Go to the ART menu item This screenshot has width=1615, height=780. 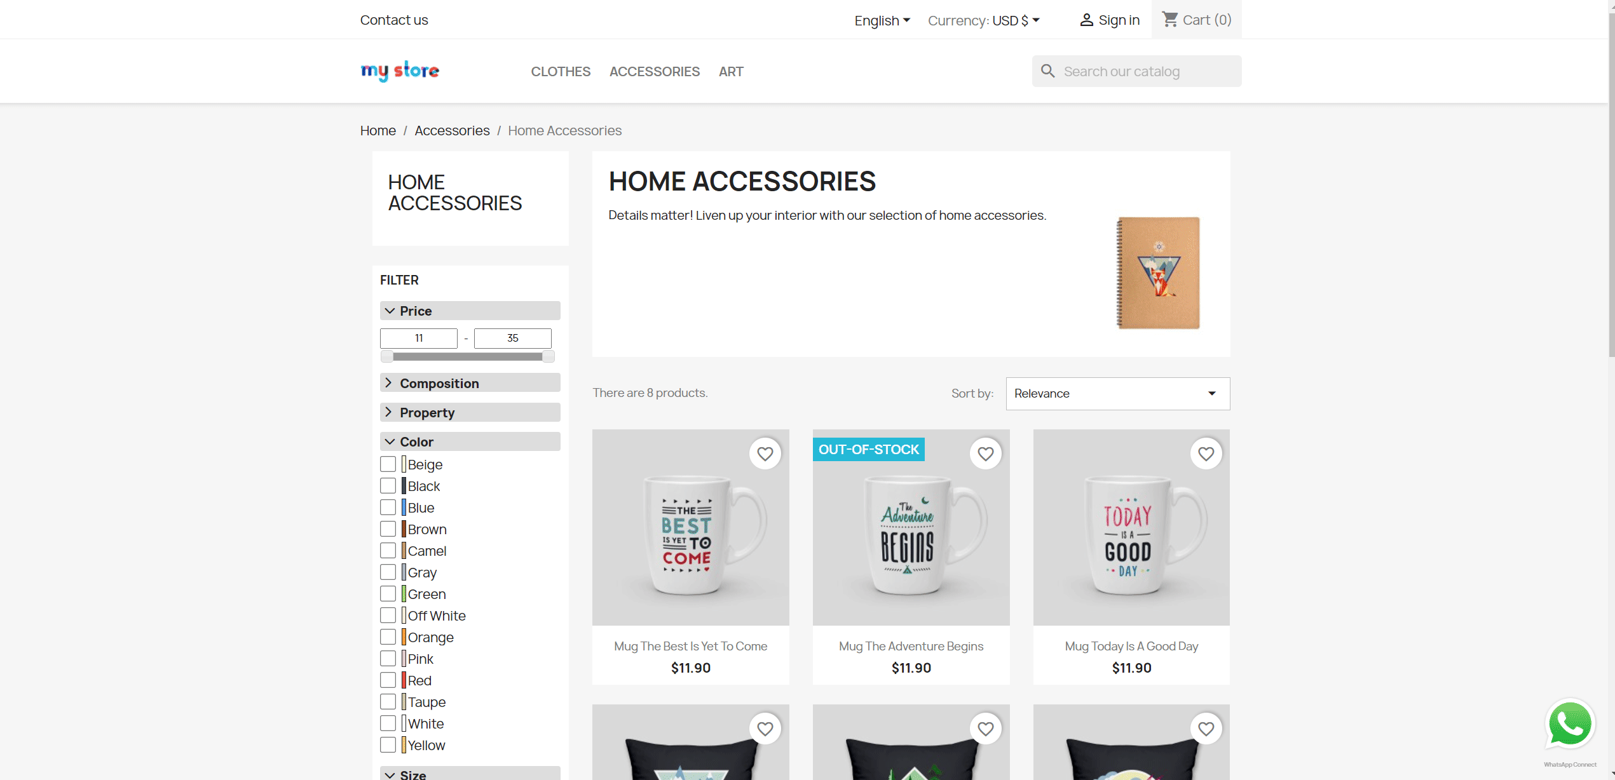[731, 72]
